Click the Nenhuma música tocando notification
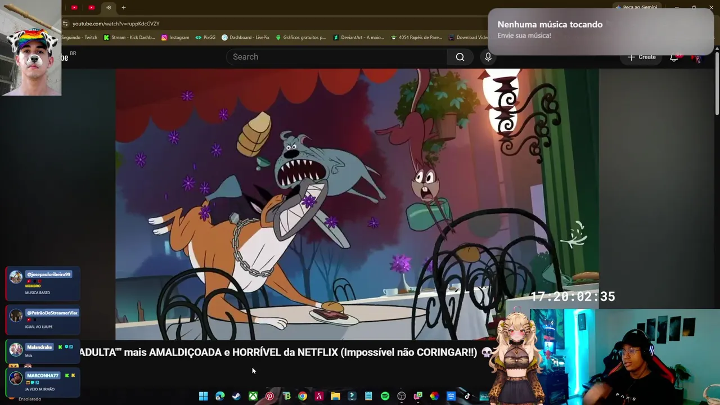 pos(601,30)
